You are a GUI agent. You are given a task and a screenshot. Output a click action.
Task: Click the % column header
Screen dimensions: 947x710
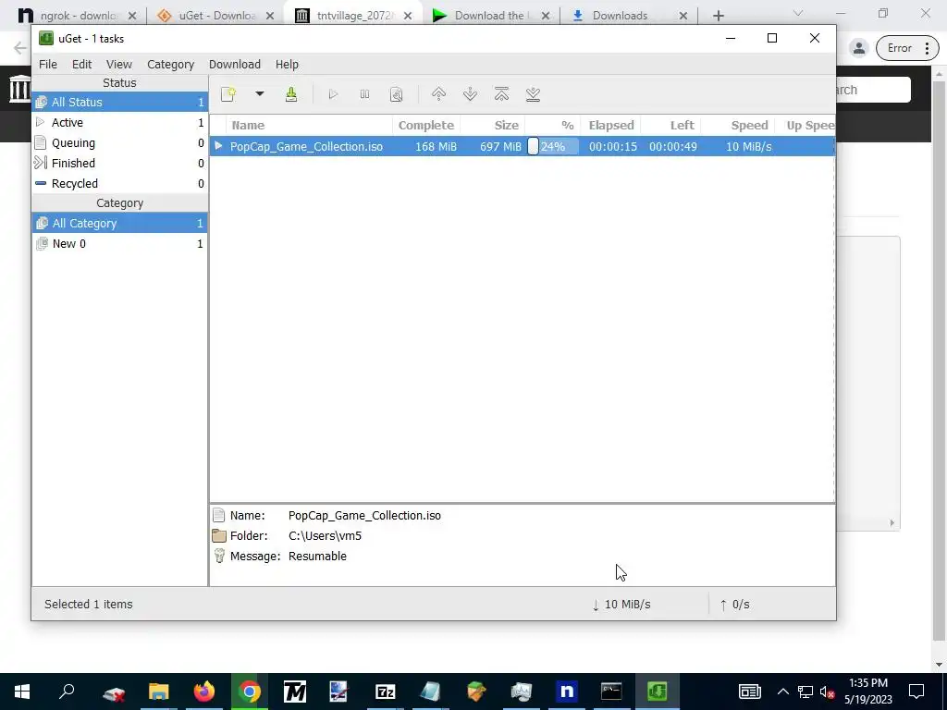(553, 125)
